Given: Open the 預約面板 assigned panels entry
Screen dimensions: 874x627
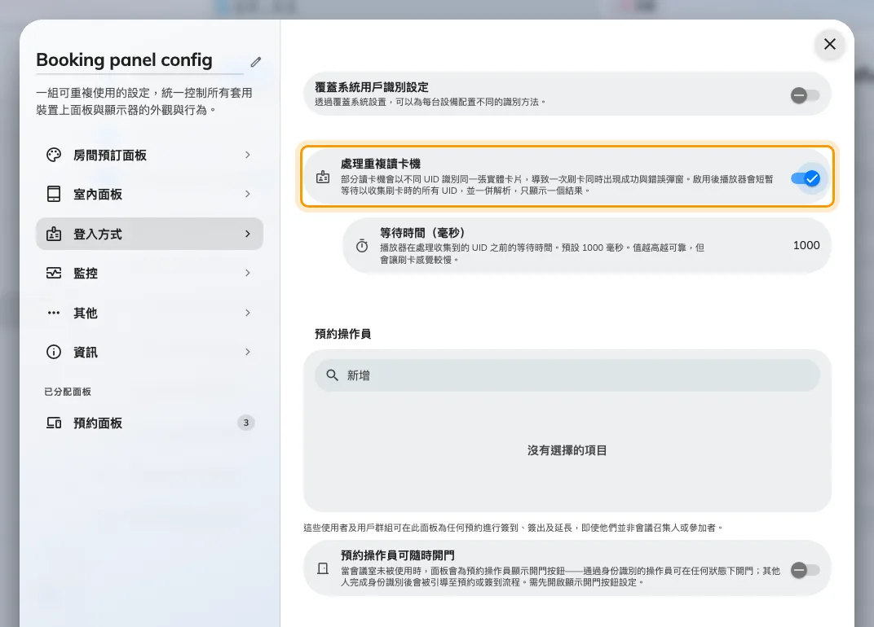Looking at the screenshot, I should [x=149, y=423].
